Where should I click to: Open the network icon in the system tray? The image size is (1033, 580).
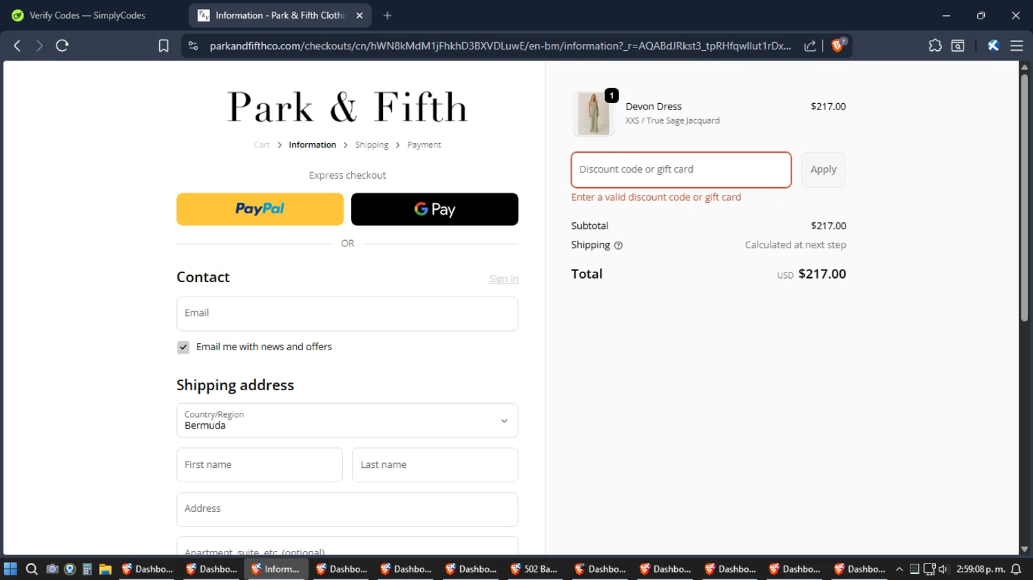(929, 569)
